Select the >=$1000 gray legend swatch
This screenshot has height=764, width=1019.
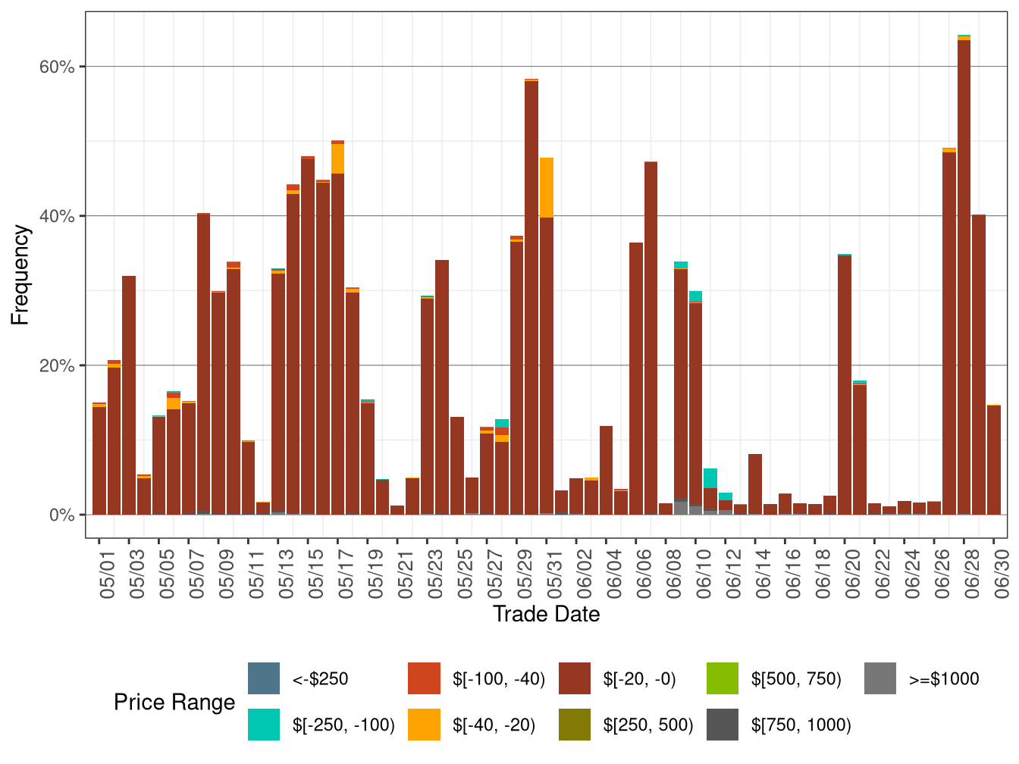880,678
